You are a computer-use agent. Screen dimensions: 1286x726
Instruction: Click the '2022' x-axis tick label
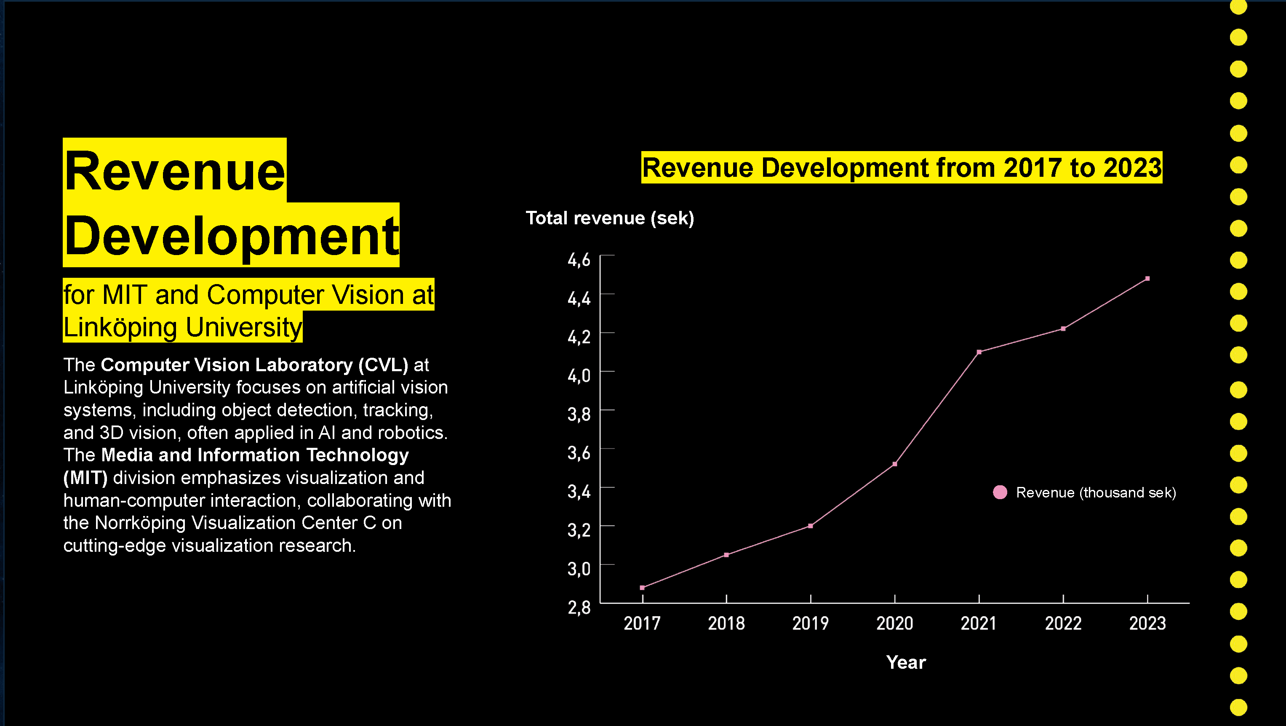pyautogui.click(x=1063, y=623)
